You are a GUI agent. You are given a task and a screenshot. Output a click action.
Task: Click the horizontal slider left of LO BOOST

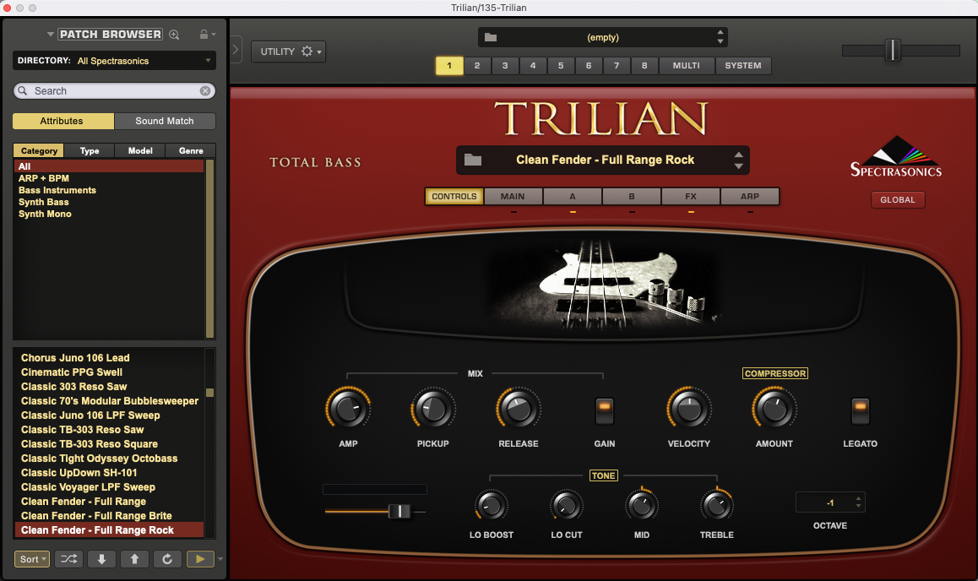[399, 511]
